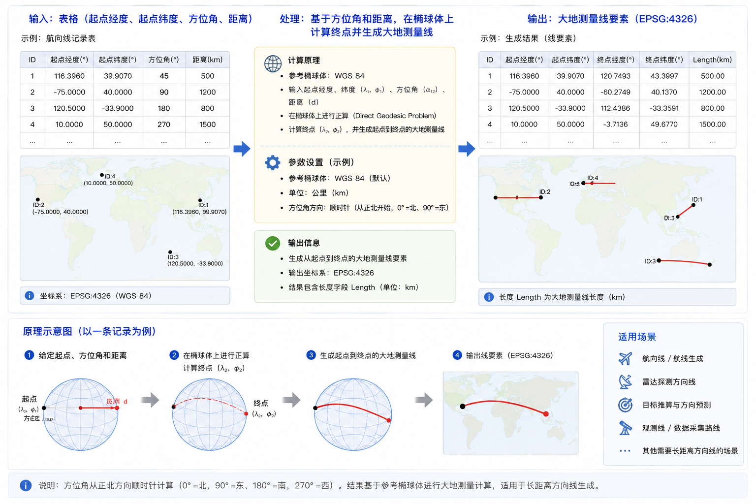Click the 方位角(°) header in the input table
This screenshot has height=504, width=756.
[164, 60]
